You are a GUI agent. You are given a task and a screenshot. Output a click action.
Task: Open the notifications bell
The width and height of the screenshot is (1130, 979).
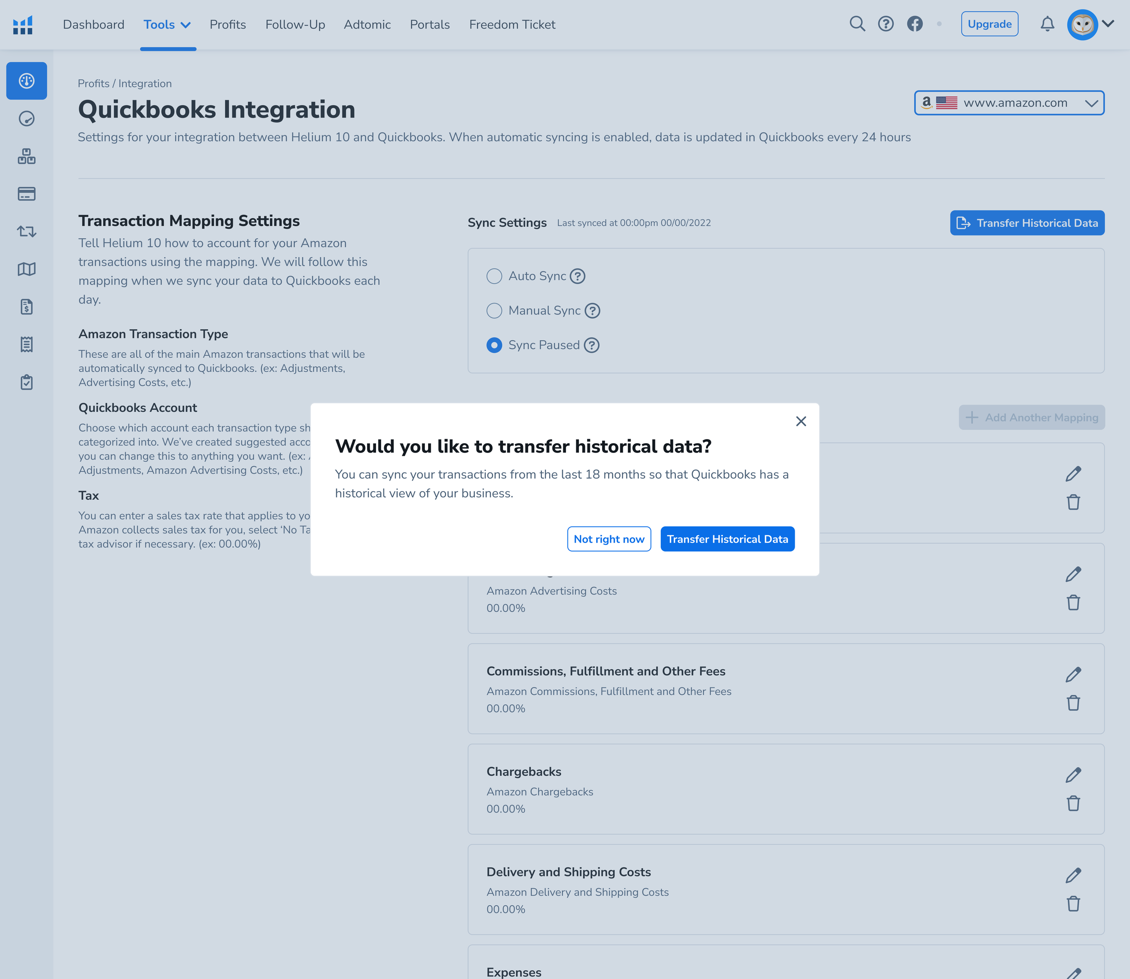coord(1047,24)
